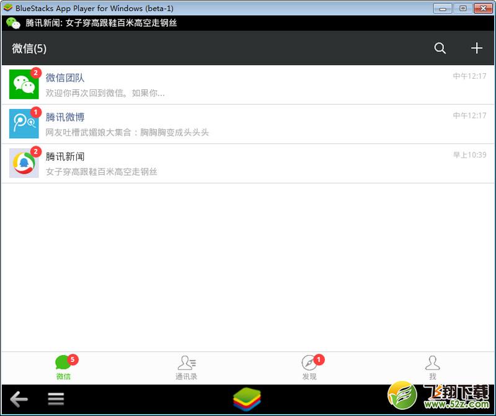Image resolution: width=496 pixels, height=416 pixels.
Task: Click the 微信(5) header title
Action: 29,48
